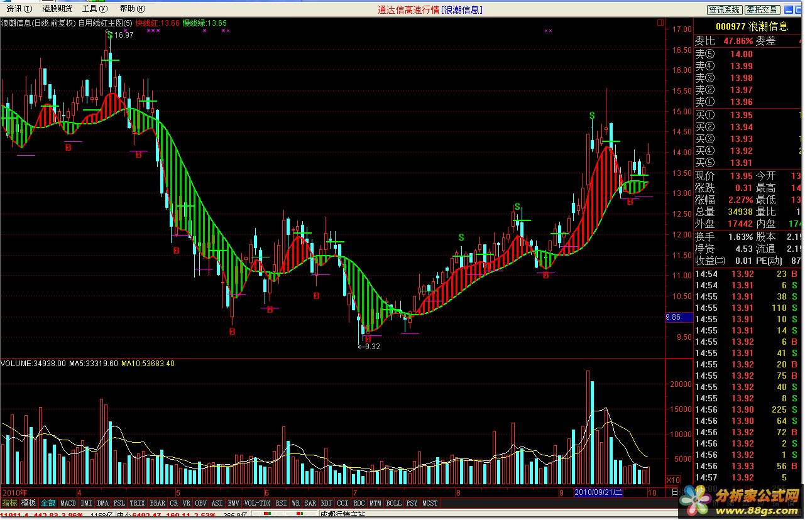Click the X10 volume scale box
805x520 pixels.
672,480
